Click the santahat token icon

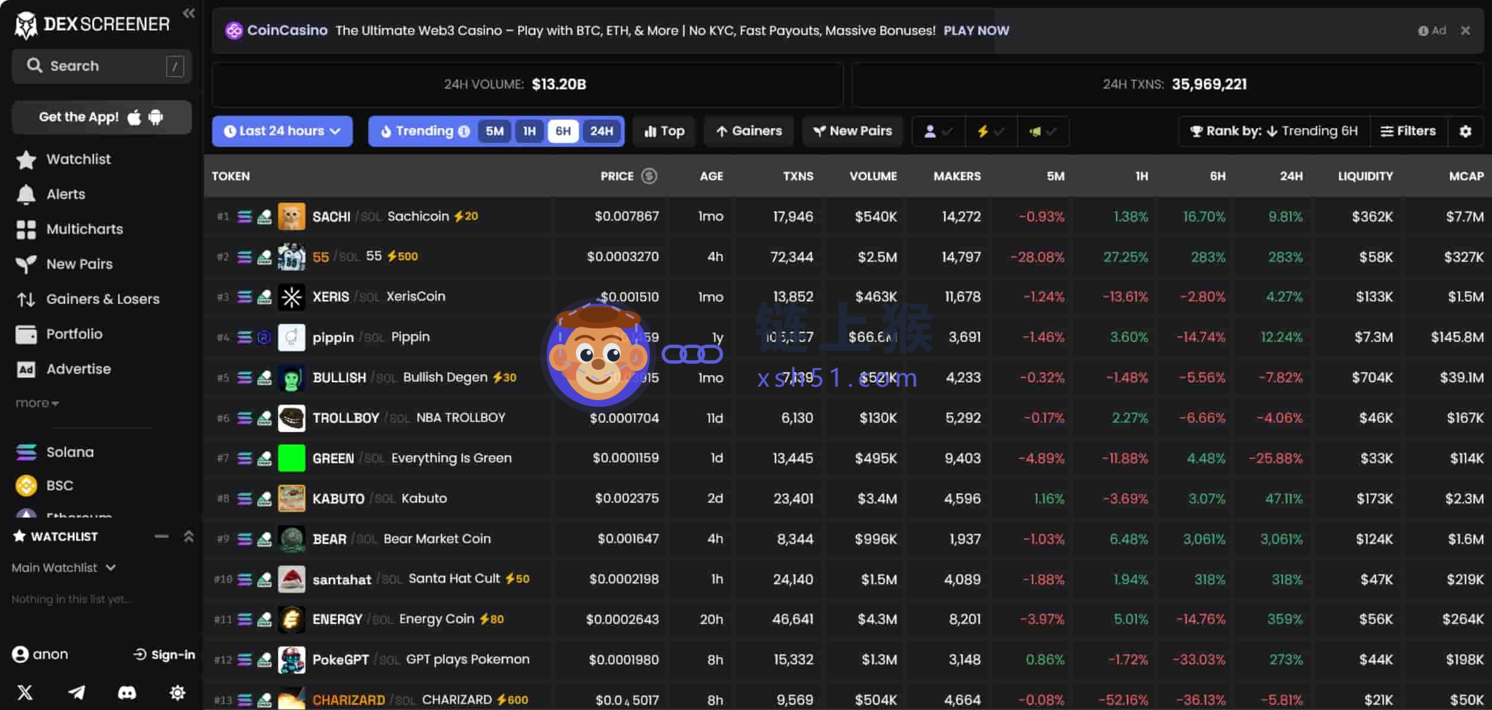[x=291, y=579]
